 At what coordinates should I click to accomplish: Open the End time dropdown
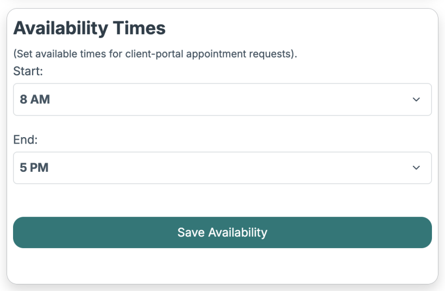[222, 168]
